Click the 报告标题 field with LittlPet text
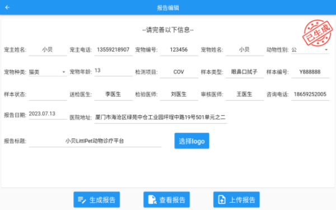This screenshot has width=336, height=210. tap(95, 141)
